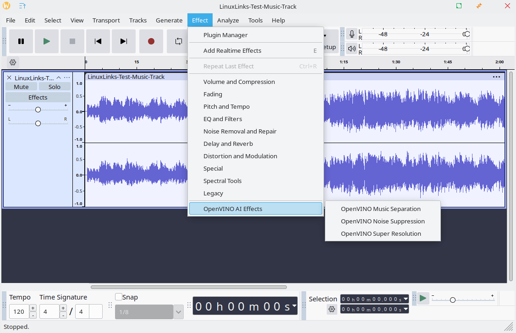Open the track Effects panel

pyautogui.click(x=38, y=97)
